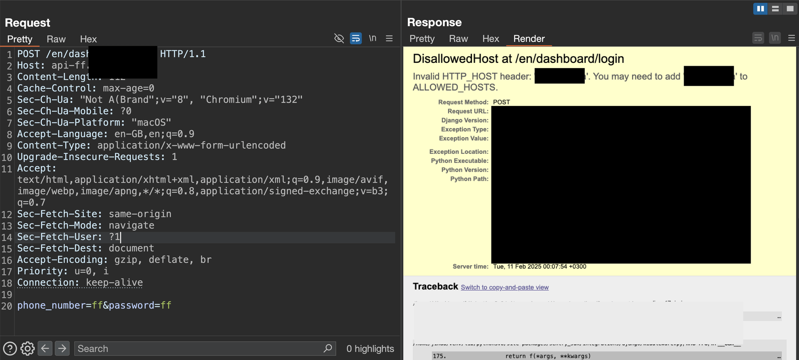Go back with the left arrow button
The image size is (799, 360).
[x=45, y=348]
